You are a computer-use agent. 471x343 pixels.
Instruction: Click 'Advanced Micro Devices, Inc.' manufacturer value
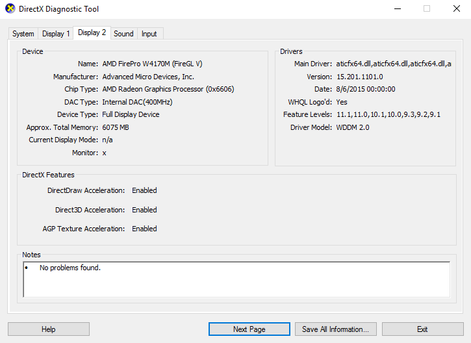148,77
